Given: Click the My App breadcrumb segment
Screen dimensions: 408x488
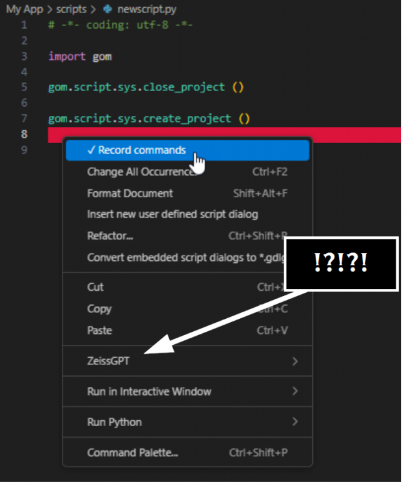Looking at the screenshot, I should tap(24, 10).
